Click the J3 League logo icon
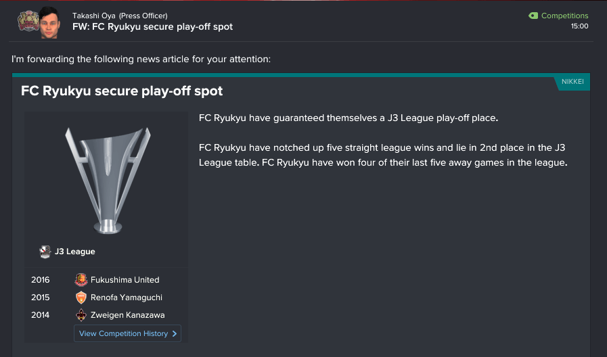The width and height of the screenshot is (607, 357). pyautogui.click(x=45, y=252)
